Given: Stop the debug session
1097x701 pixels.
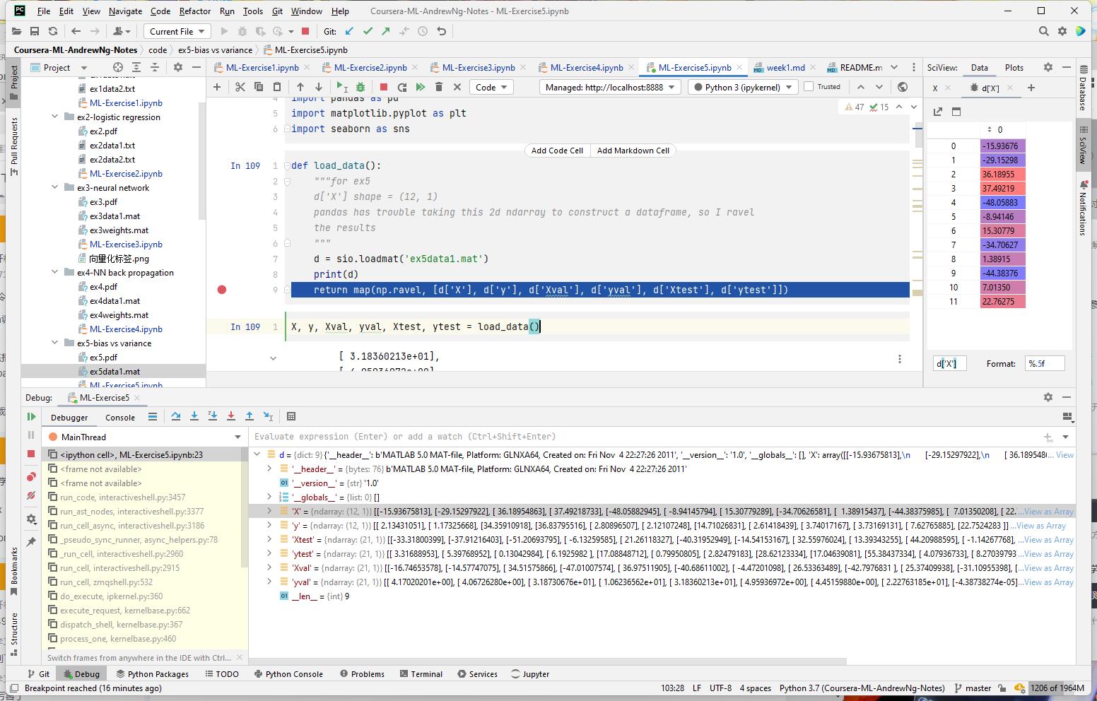Looking at the screenshot, I should click(31, 454).
